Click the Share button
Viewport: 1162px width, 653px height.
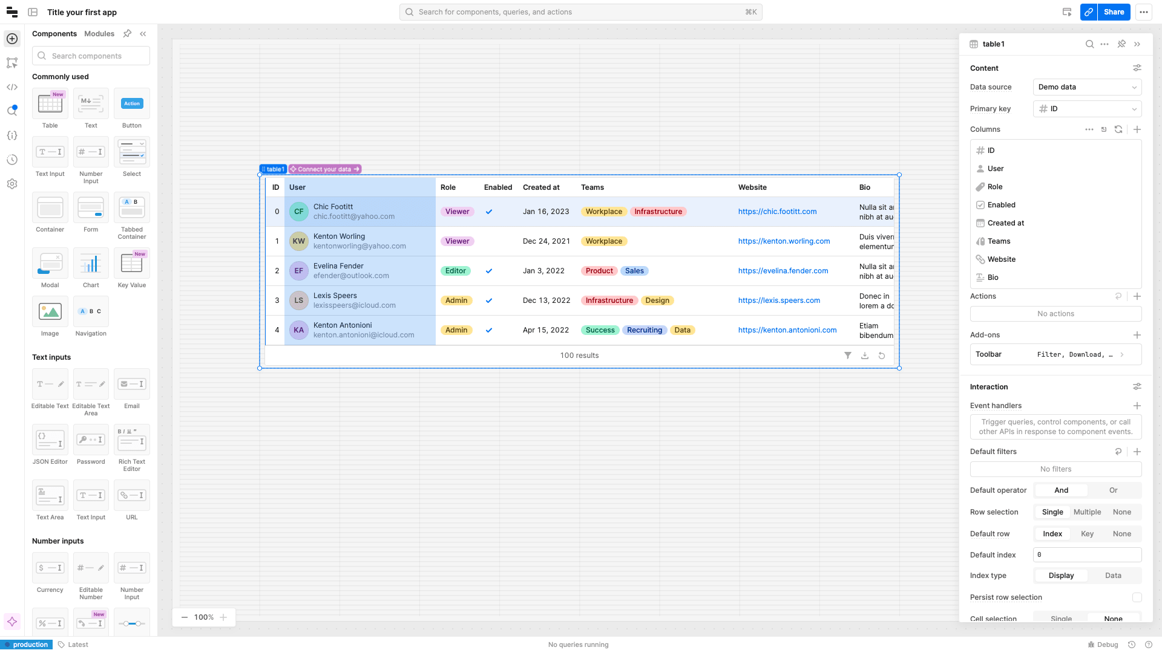(1114, 12)
